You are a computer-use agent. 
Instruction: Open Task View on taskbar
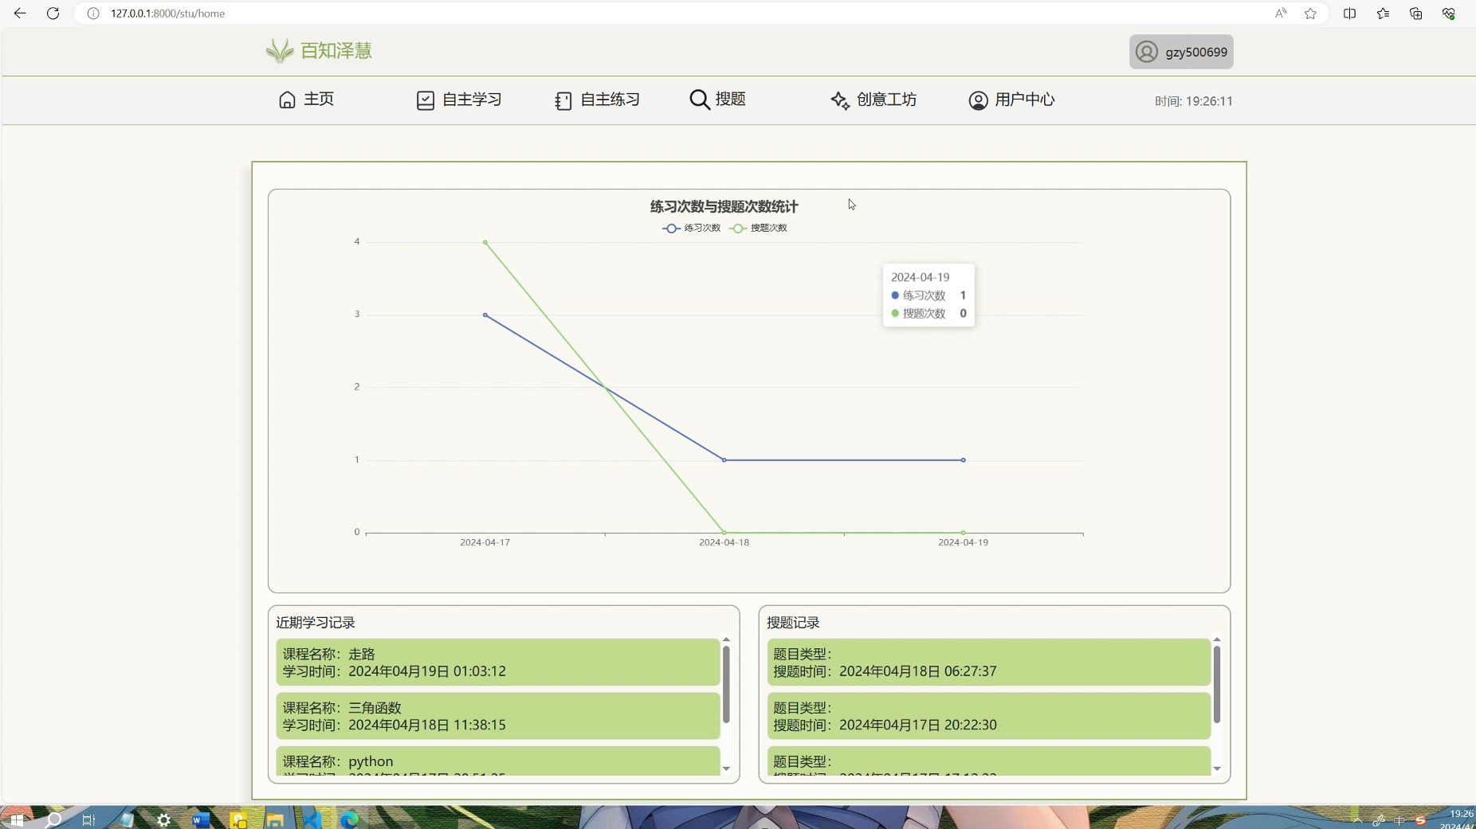click(88, 819)
